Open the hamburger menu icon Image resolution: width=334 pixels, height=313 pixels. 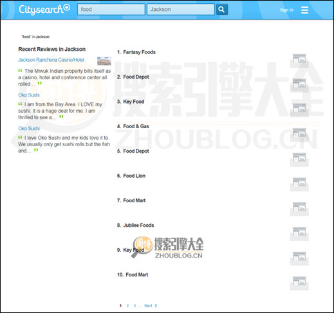[x=304, y=10]
